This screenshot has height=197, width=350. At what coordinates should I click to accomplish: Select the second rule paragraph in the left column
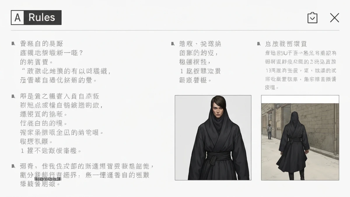tap(62, 123)
